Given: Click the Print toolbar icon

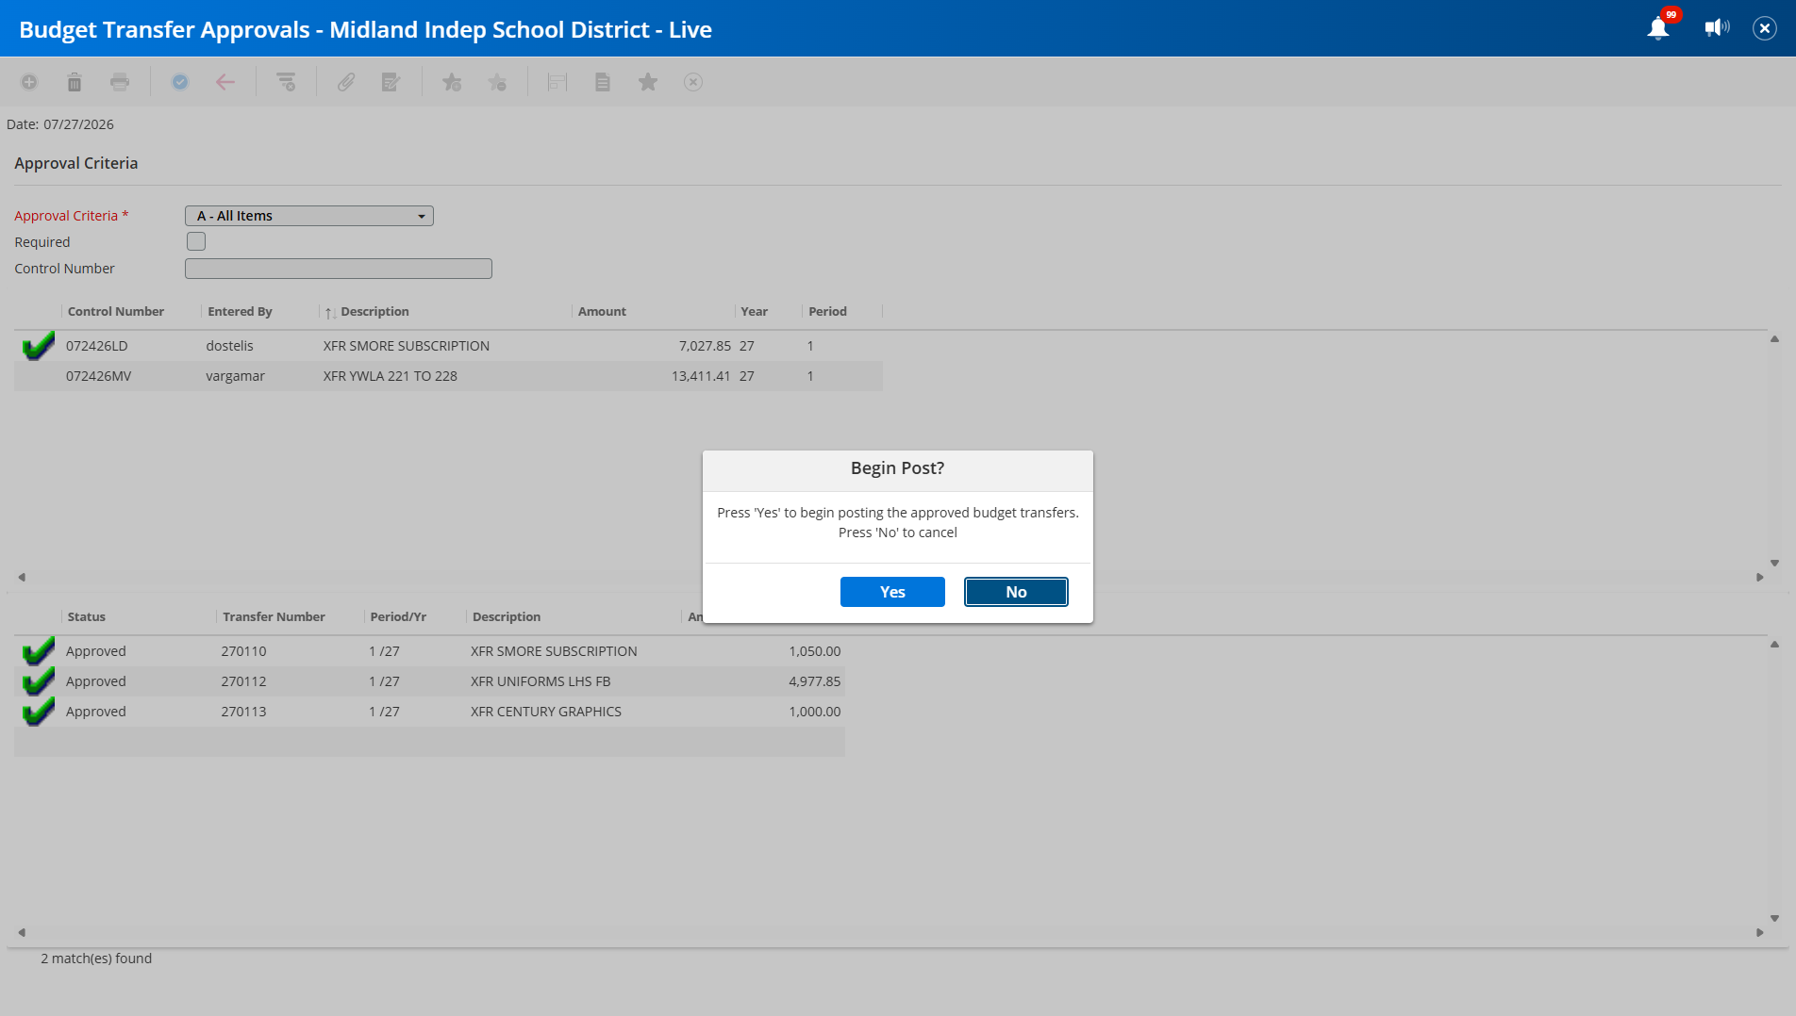Looking at the screenshot, I should point(120,82).
